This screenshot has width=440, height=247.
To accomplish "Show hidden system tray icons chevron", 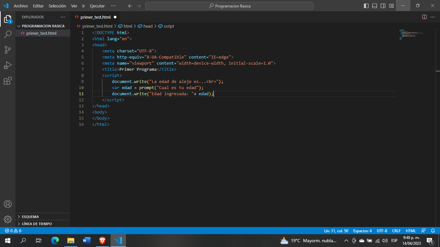I will coord(346,241).
